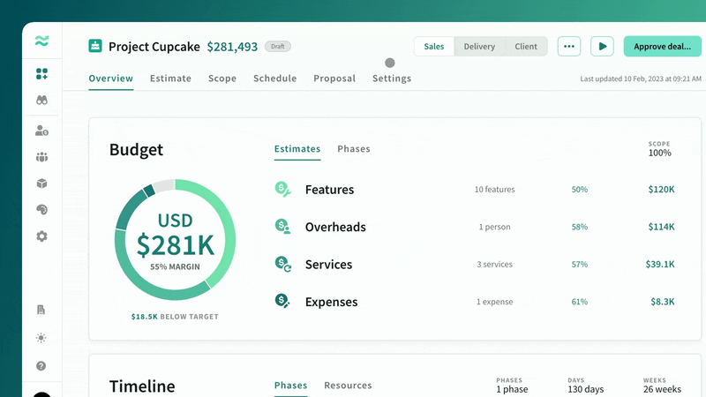
Task: Open the person rates icon in sidebar
Action: [x=41, y=131]
